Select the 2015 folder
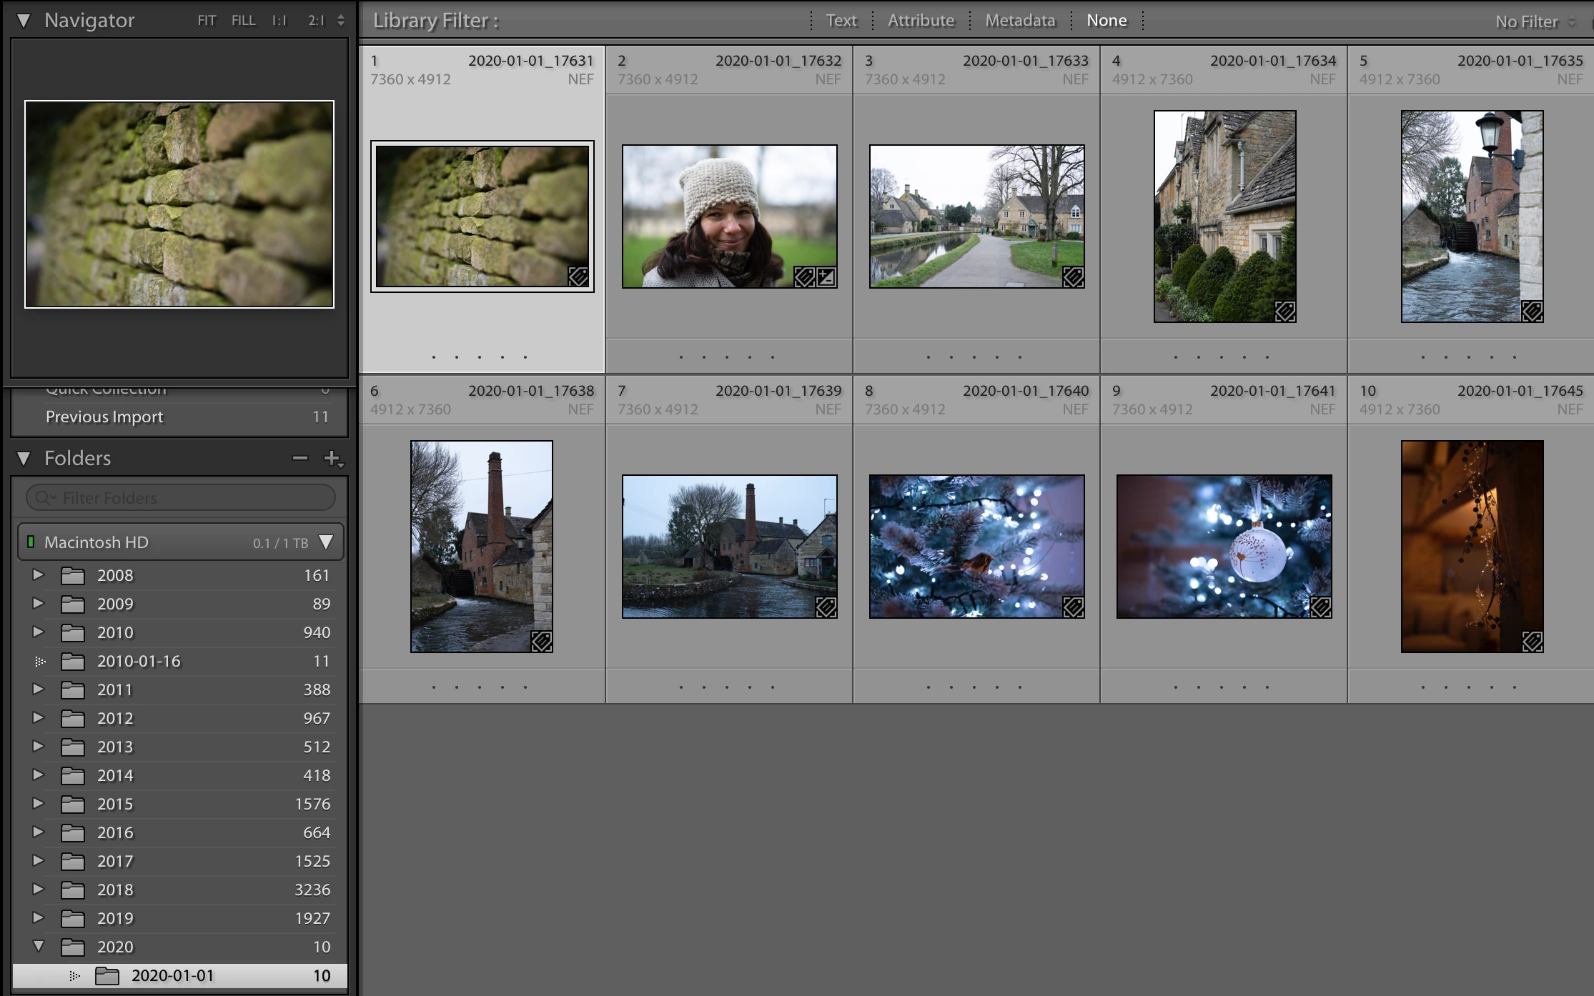 point(115,804)
